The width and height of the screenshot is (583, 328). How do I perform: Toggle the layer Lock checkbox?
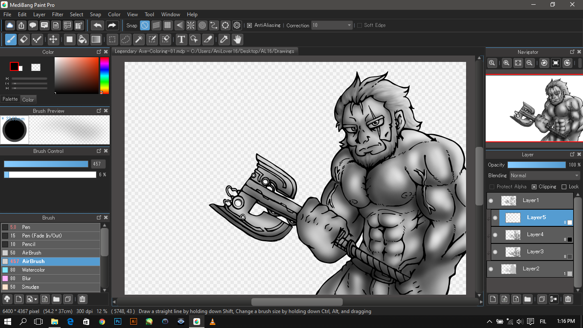pyautogui.click(x=564, y=187)
